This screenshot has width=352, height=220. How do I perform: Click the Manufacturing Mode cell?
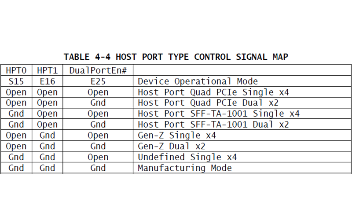tap(242, 168)
